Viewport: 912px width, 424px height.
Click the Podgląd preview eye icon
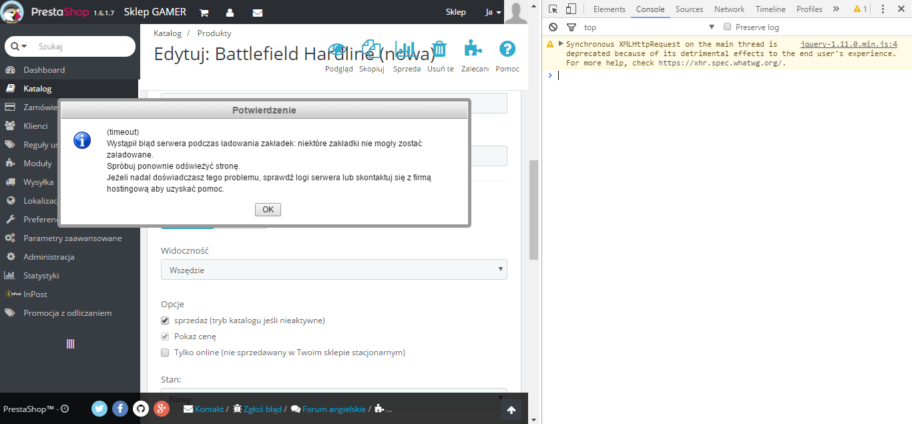coord(338,50)
